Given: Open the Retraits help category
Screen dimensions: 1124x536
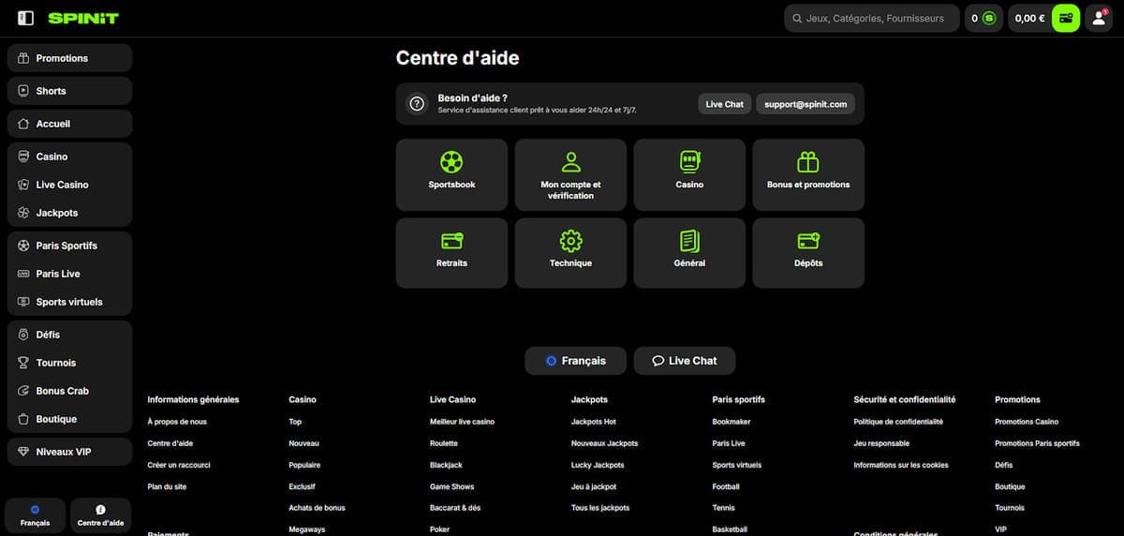Looking at the screenshot, I should [451, 253].
